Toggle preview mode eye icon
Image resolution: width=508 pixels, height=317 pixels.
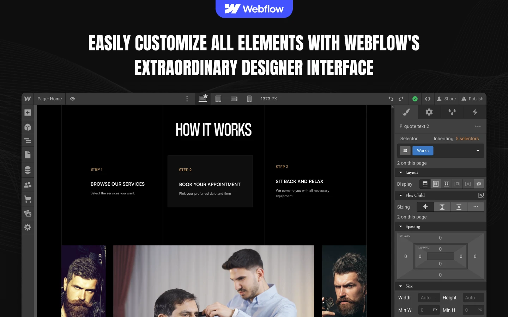(x=72, y=99)
